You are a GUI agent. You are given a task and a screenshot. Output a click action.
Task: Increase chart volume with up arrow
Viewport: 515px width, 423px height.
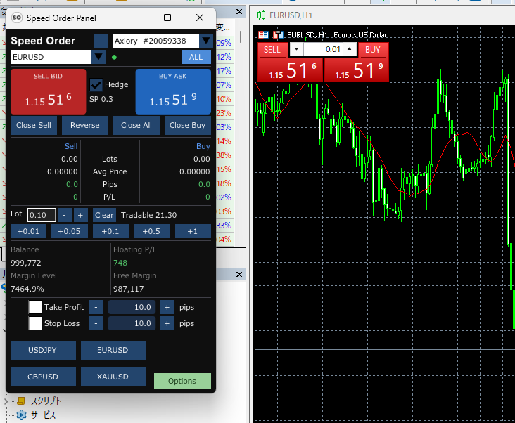(350, 49)
